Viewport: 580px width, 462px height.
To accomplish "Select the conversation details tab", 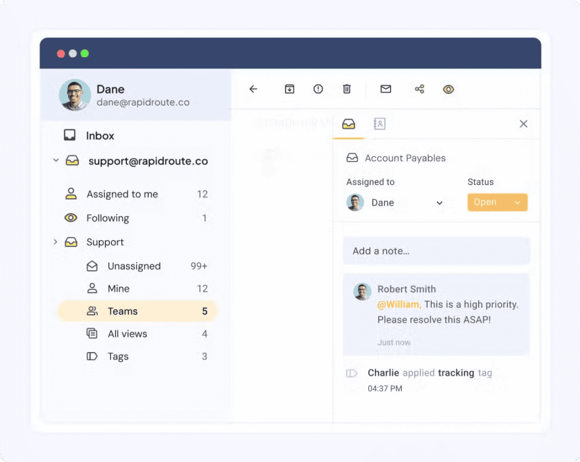I will 348,123.
